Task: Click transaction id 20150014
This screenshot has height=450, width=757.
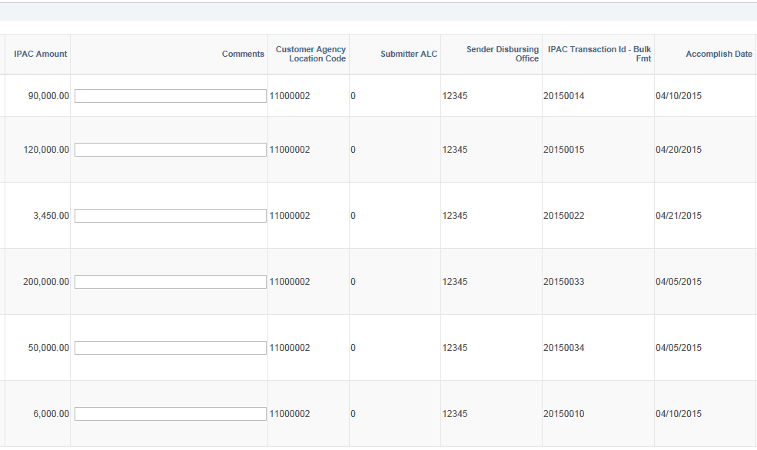Action: pos(566,97)
